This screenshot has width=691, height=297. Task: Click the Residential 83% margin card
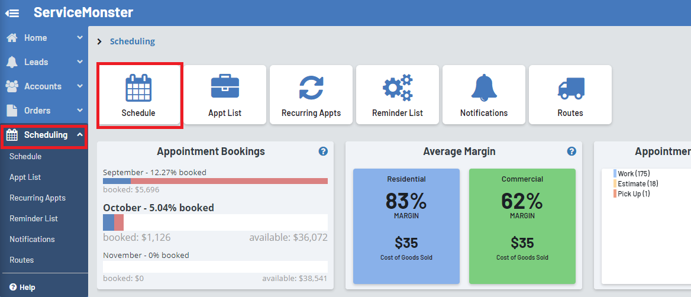406,226
